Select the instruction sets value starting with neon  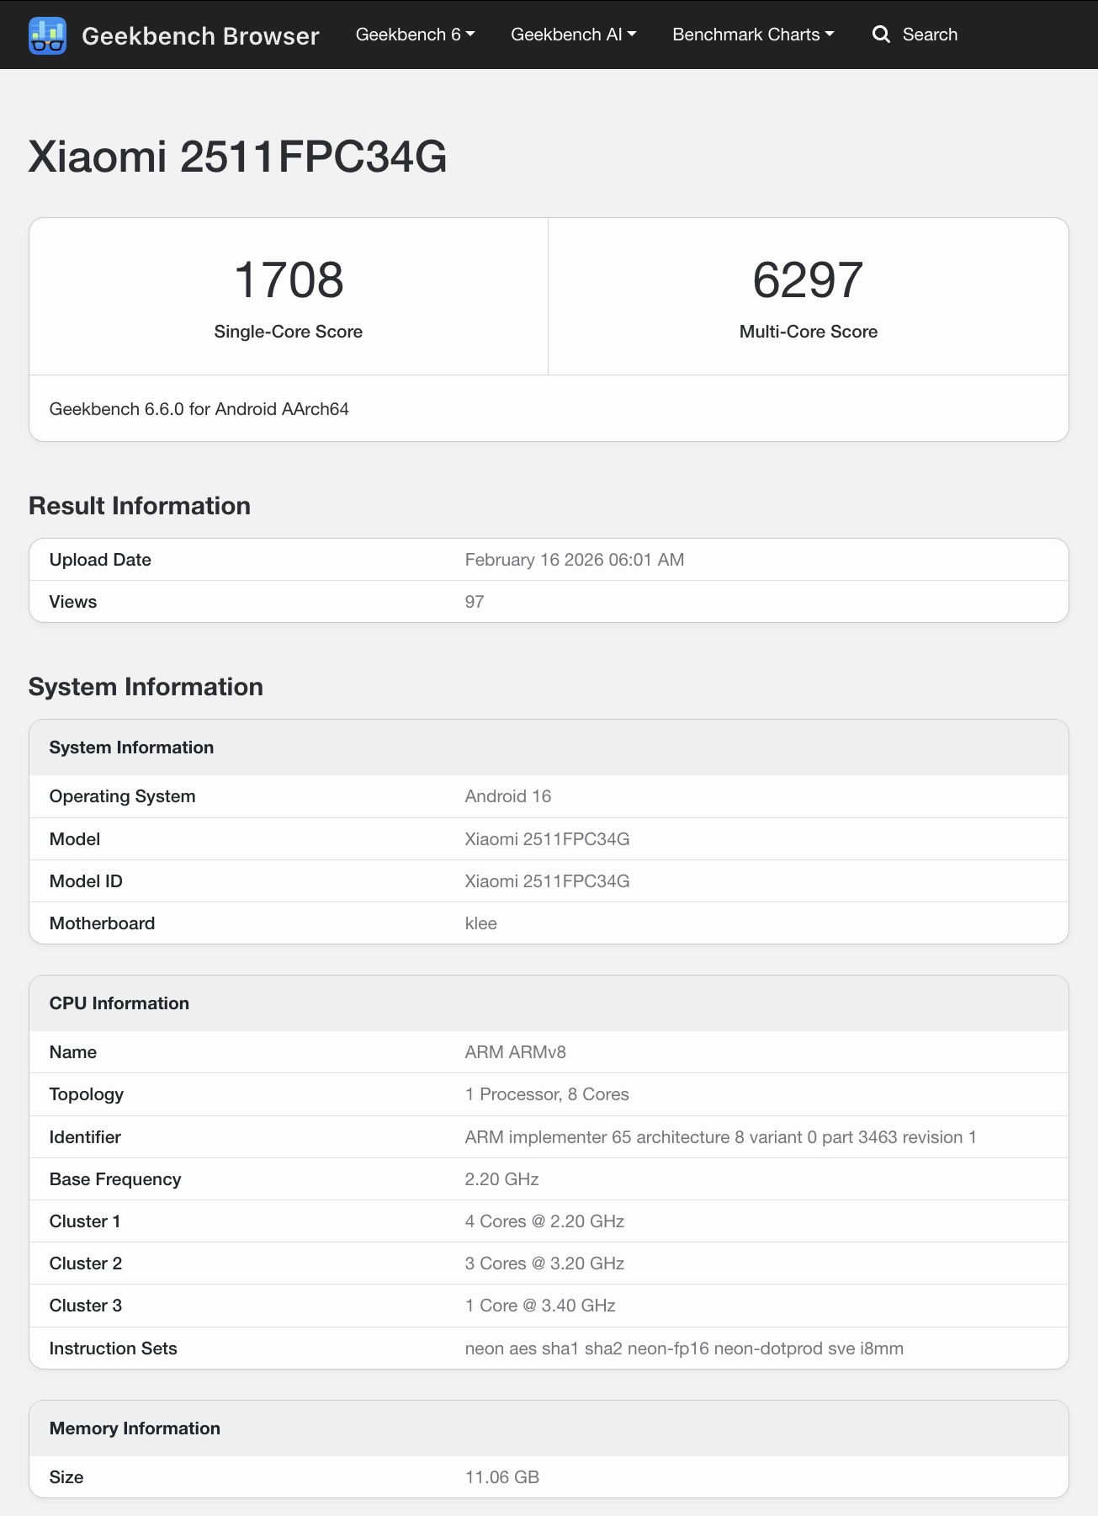point(685,1348)
